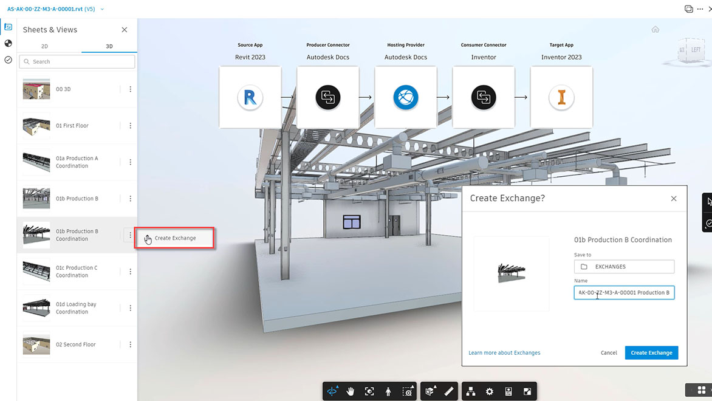
Task: Switch to the 2D tab
Action: coord(44,46)
